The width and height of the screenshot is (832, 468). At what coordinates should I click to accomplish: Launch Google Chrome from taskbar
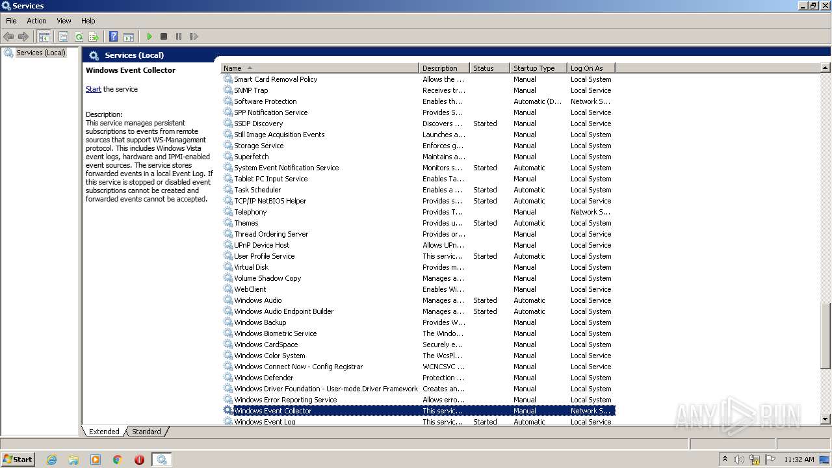[118, 460]
